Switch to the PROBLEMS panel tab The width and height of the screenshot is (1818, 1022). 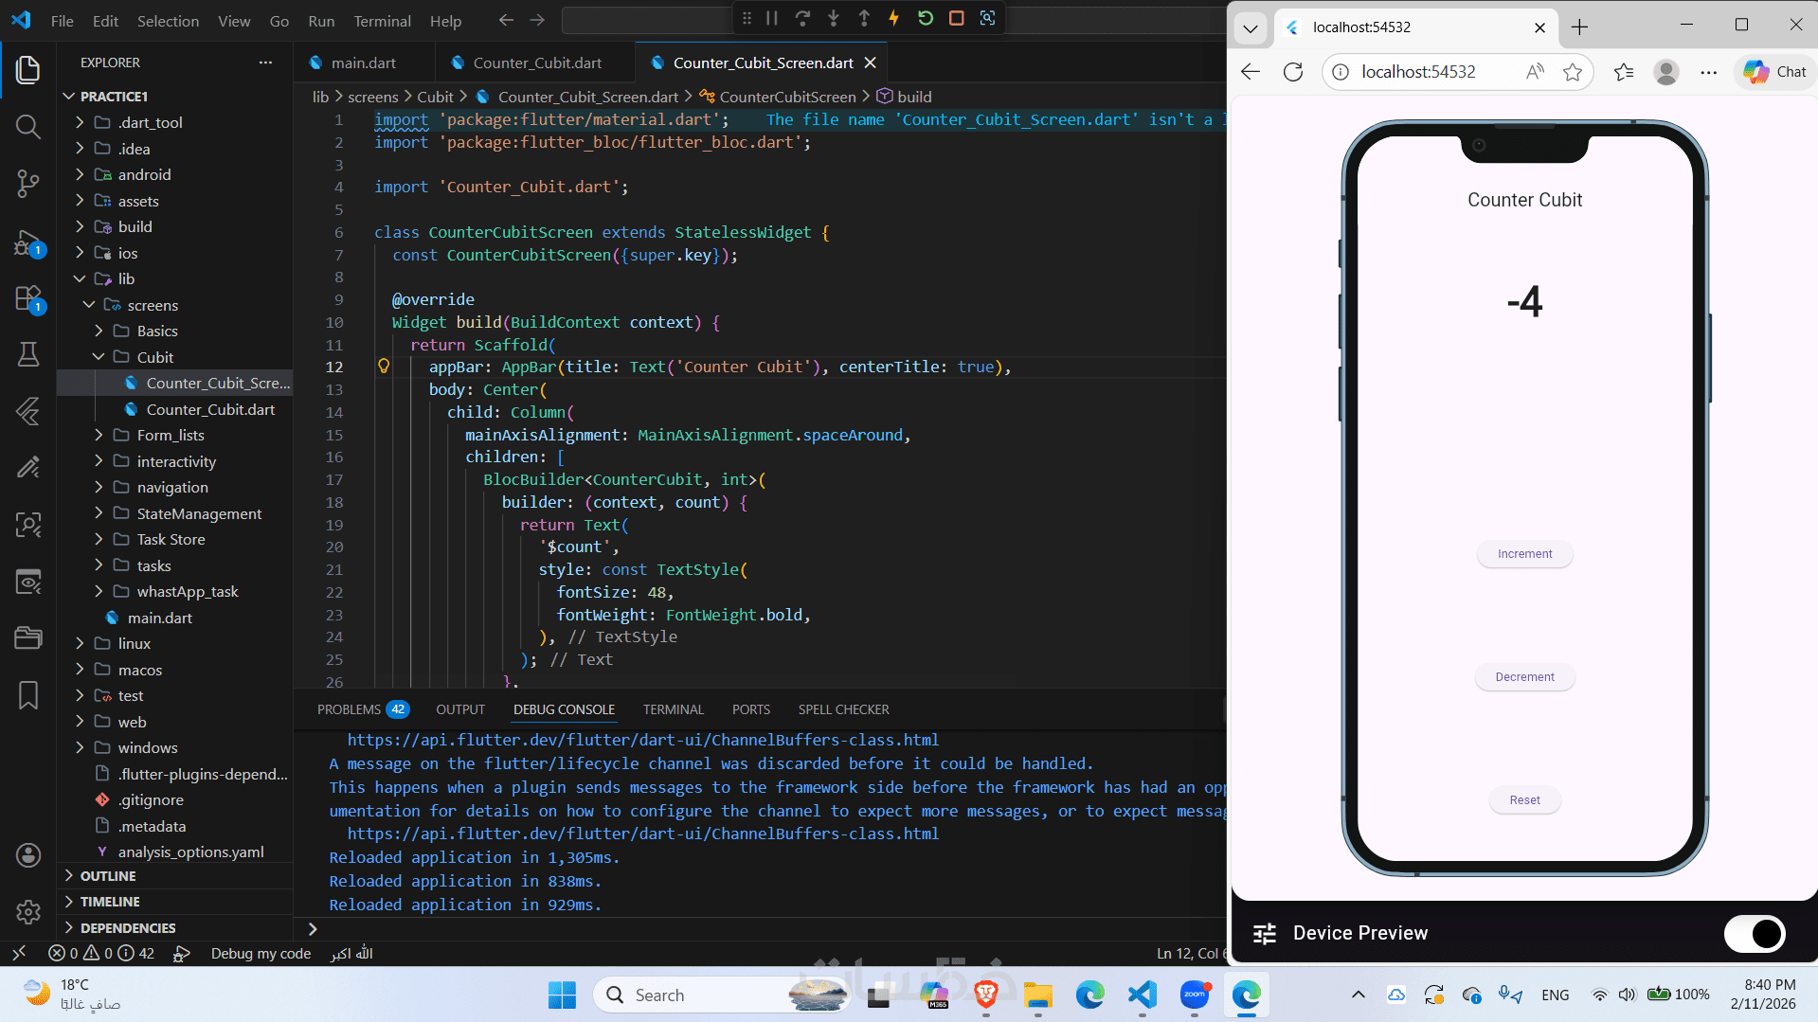tap(363, 709)
